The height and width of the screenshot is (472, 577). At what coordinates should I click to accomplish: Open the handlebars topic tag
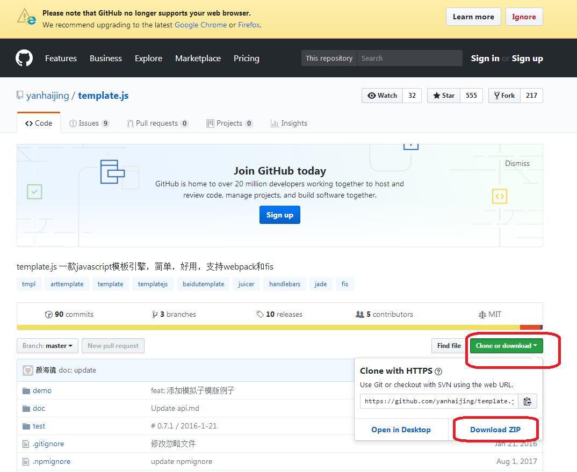coord(285,284)
